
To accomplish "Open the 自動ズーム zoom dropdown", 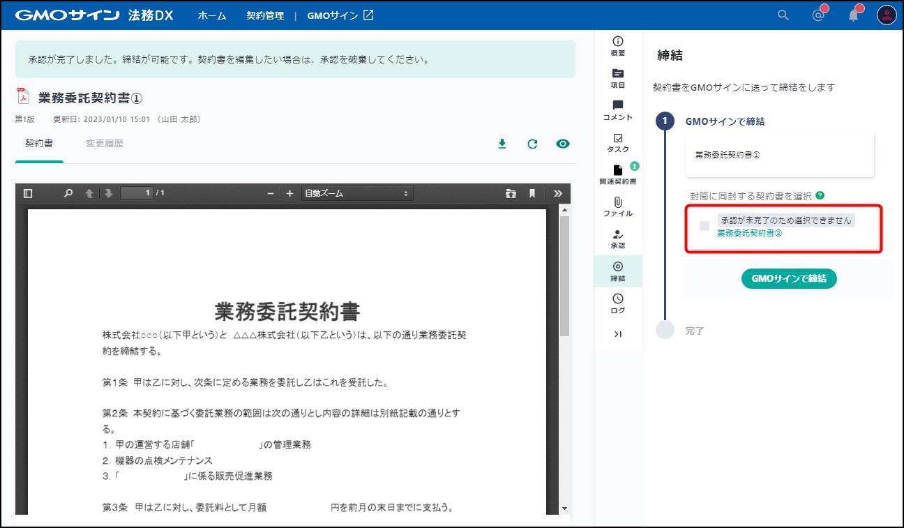I will (x=356, y=193).
